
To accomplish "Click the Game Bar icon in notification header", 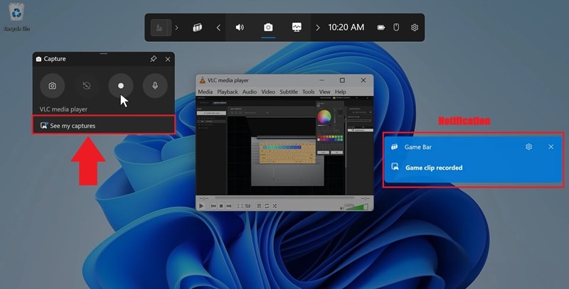I will coord(395,147).
